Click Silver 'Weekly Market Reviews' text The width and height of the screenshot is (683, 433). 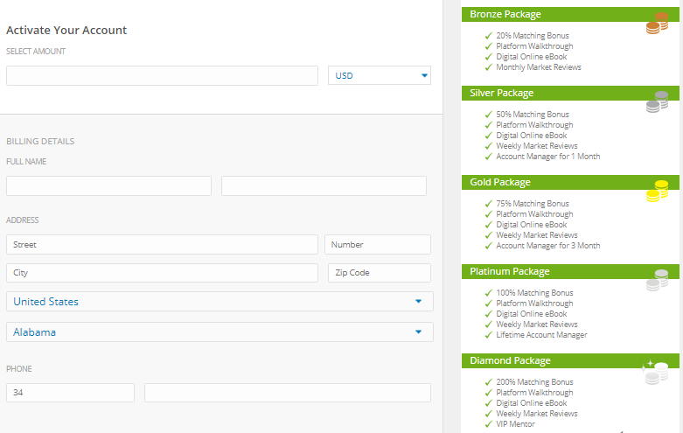(537, 146)
